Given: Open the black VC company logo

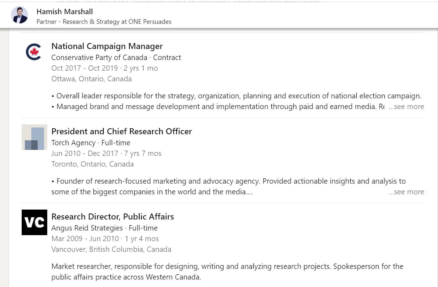Looking at the screenshot, I should point(34,222).
